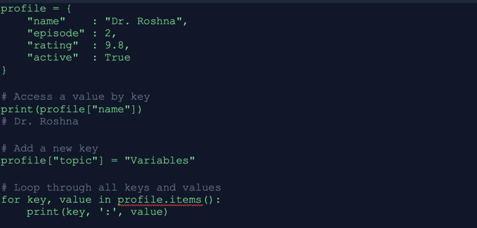This screenshot has height=228, width=477.
Task: Click the comment 'Access a value by key'
Action: pyautogui.click(x=82, y=97)
